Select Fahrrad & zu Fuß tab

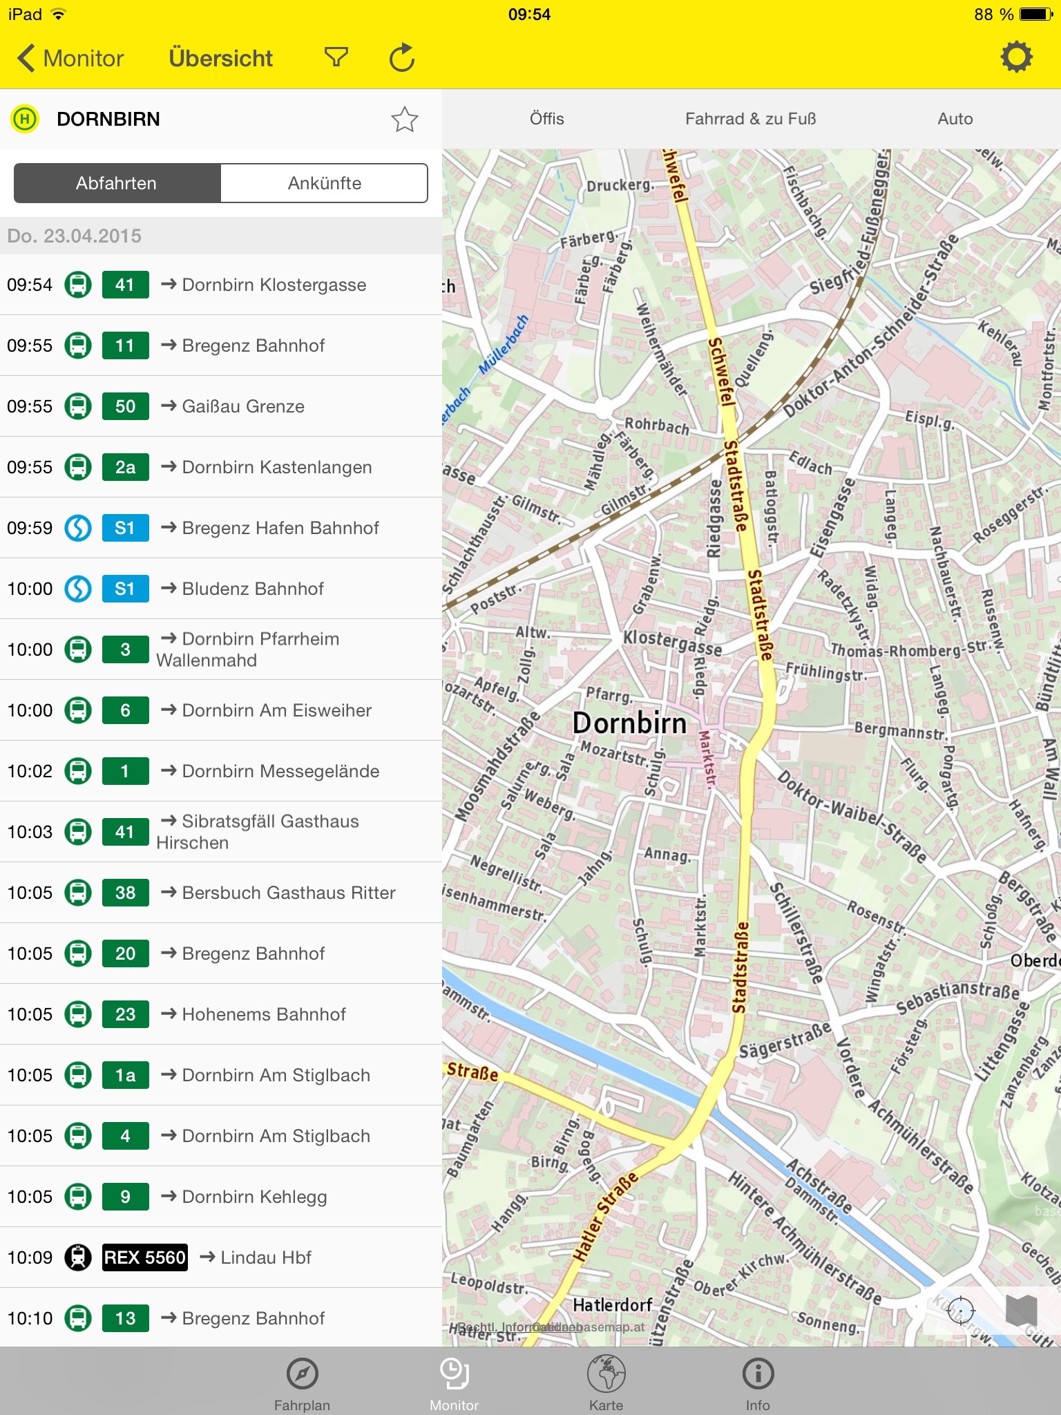point(751,119)
